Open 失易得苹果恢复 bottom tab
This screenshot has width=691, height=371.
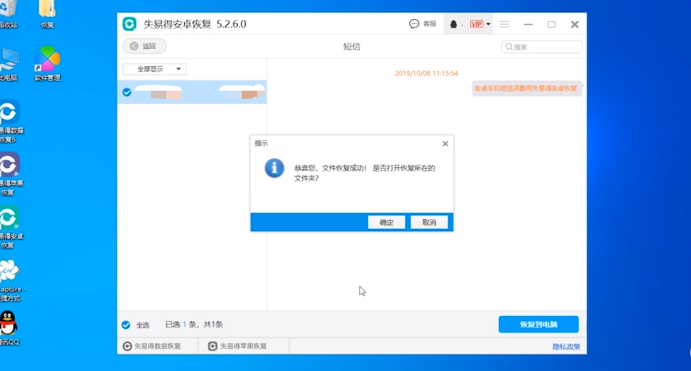(244, 346)
